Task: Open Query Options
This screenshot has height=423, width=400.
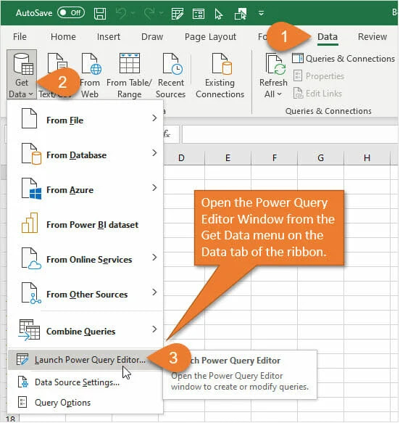Action: point(85,402)
